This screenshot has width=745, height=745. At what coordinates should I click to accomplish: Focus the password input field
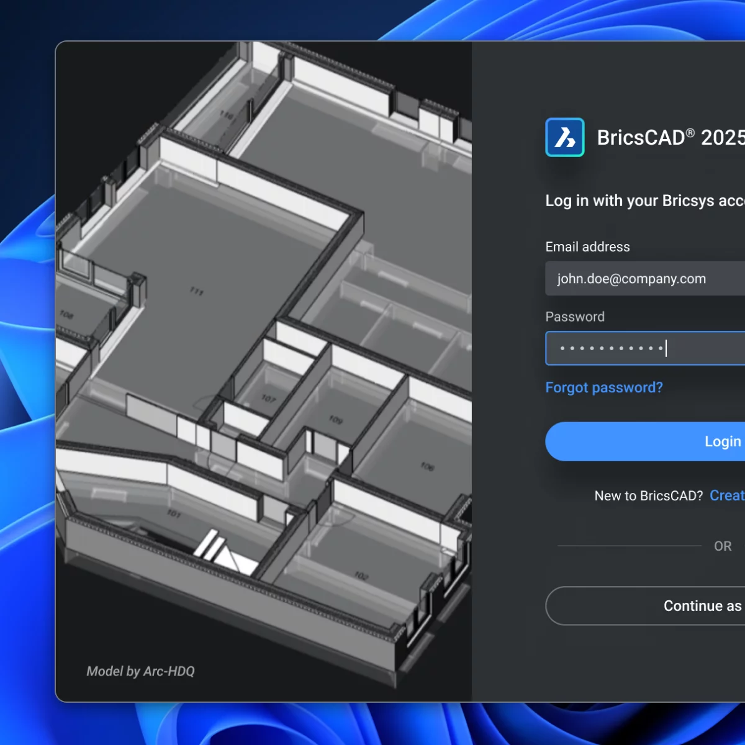[646, 348]
